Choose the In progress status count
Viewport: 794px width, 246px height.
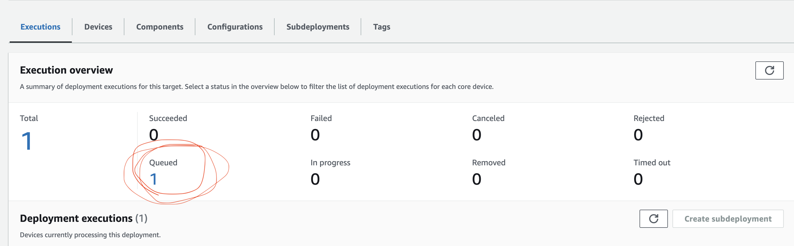tap(315, 179)
